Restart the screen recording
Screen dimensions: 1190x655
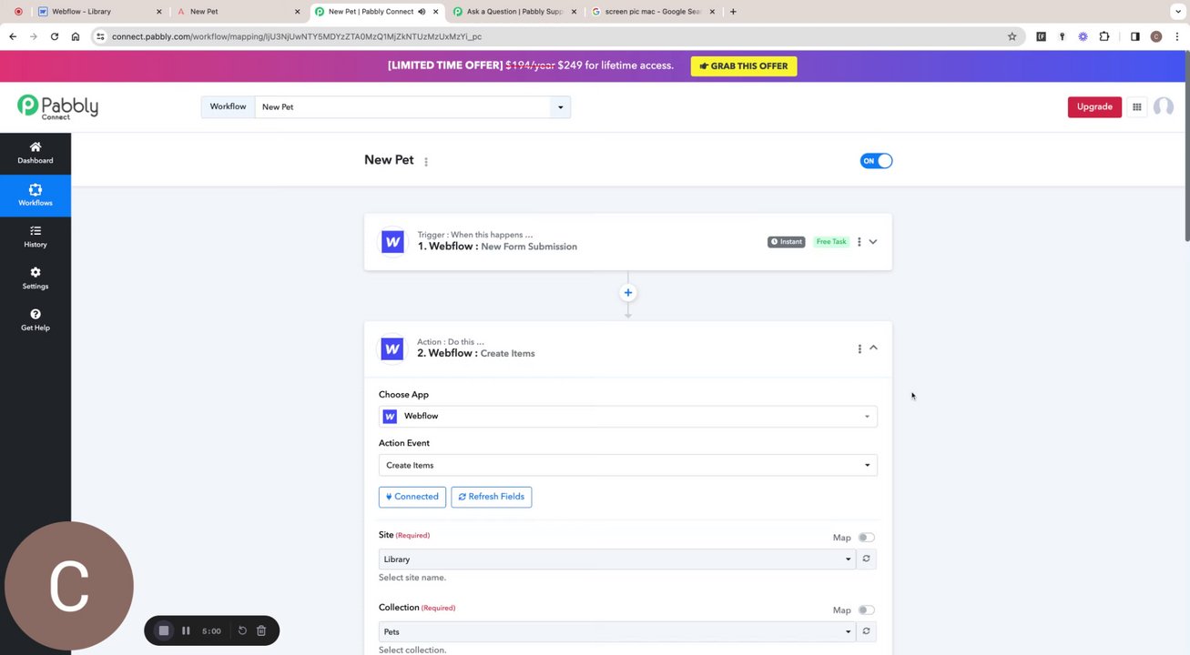coord(242,630)
